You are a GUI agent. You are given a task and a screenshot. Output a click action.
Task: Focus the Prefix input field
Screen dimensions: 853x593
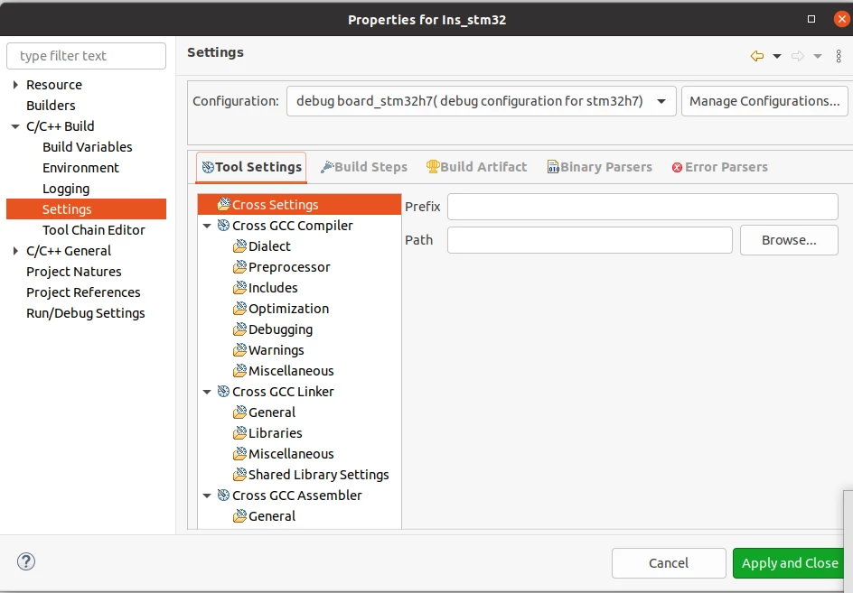[x=642, y=207]
